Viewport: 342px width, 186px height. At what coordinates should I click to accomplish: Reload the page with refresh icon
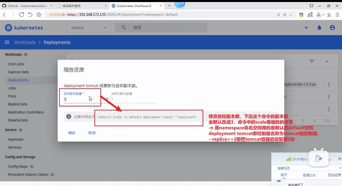22,15
